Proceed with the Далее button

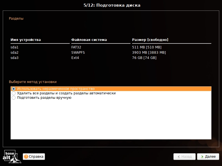(208, 157)
